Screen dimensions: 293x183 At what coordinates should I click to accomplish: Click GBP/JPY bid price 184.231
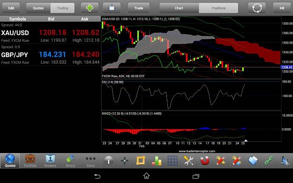(x=53, y=54)
